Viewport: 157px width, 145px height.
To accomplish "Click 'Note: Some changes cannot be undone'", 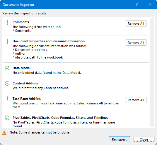I will [40, 132].
